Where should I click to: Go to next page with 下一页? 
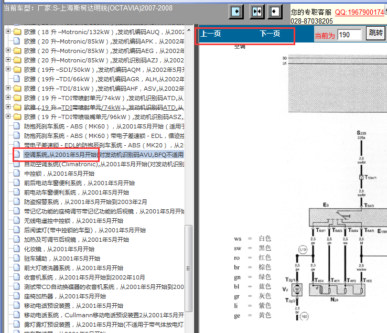(270, 34)
